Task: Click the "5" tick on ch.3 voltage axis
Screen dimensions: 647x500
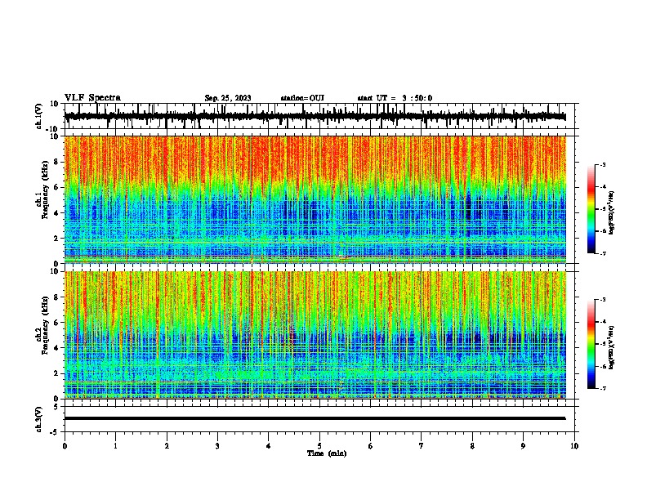Action: click(57, 407)
